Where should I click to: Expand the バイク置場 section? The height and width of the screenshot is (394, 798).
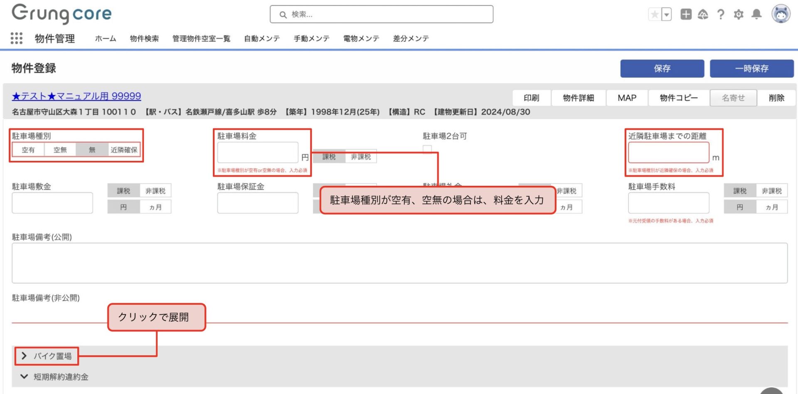coord(47,356)
